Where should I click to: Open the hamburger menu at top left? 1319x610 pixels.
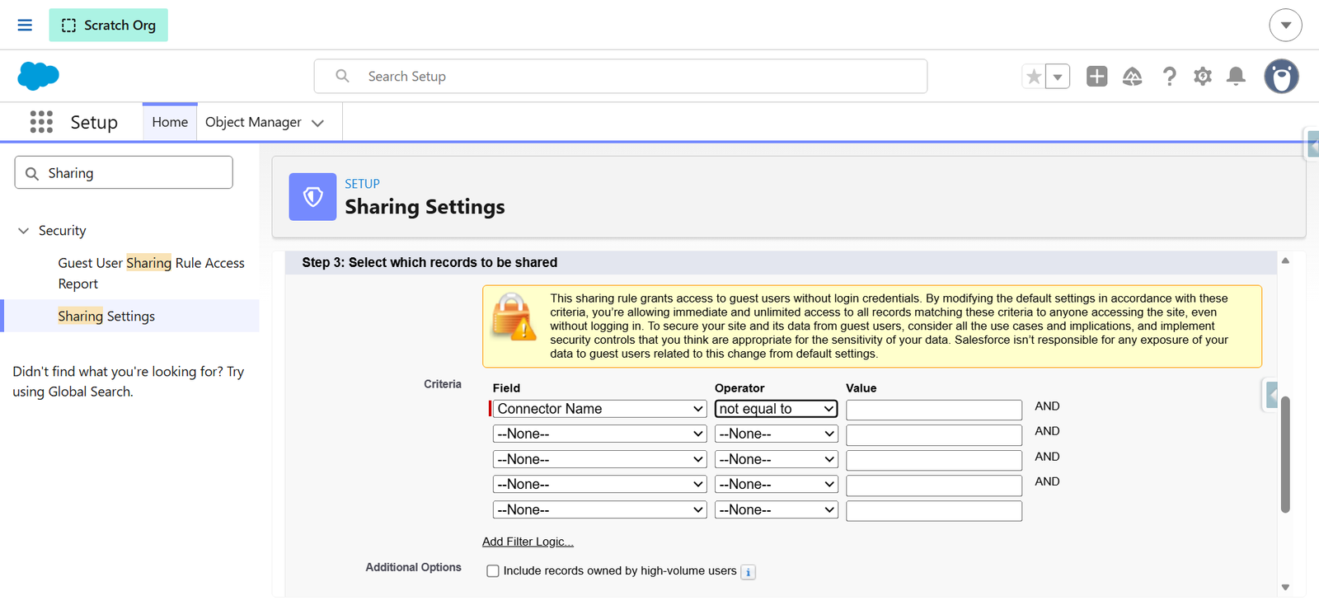tap(25, 25)
